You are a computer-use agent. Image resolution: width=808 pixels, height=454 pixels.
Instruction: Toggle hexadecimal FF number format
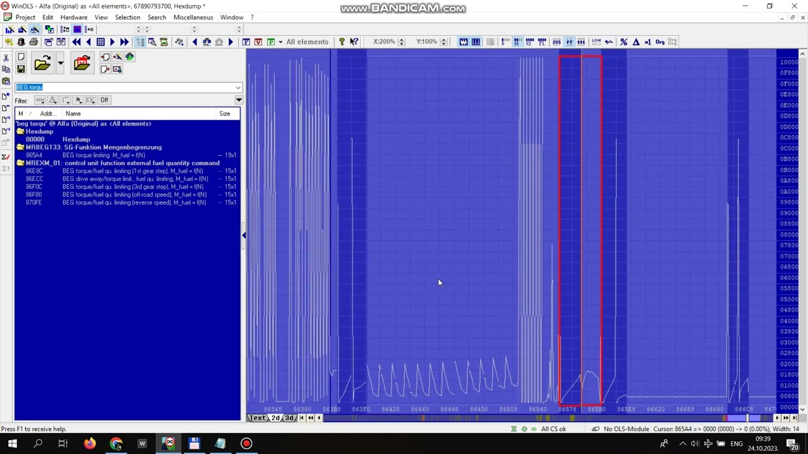coord(569,42)
